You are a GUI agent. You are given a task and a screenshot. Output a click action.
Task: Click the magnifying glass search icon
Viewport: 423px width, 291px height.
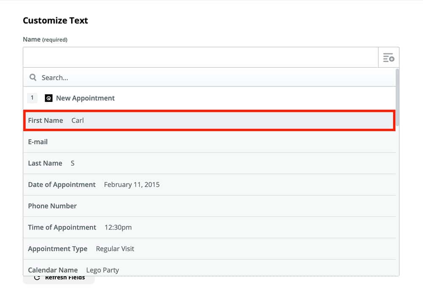(33, 77)
